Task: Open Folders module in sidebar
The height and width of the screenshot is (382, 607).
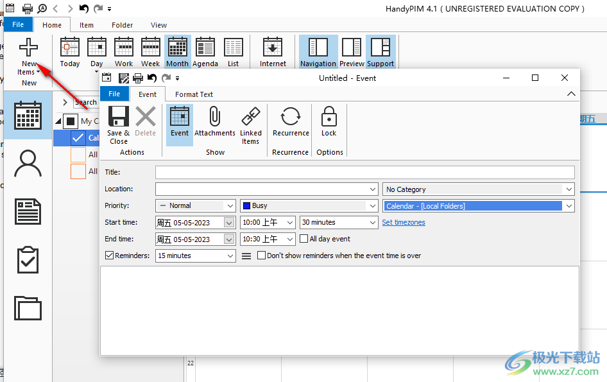Action: 28,308
